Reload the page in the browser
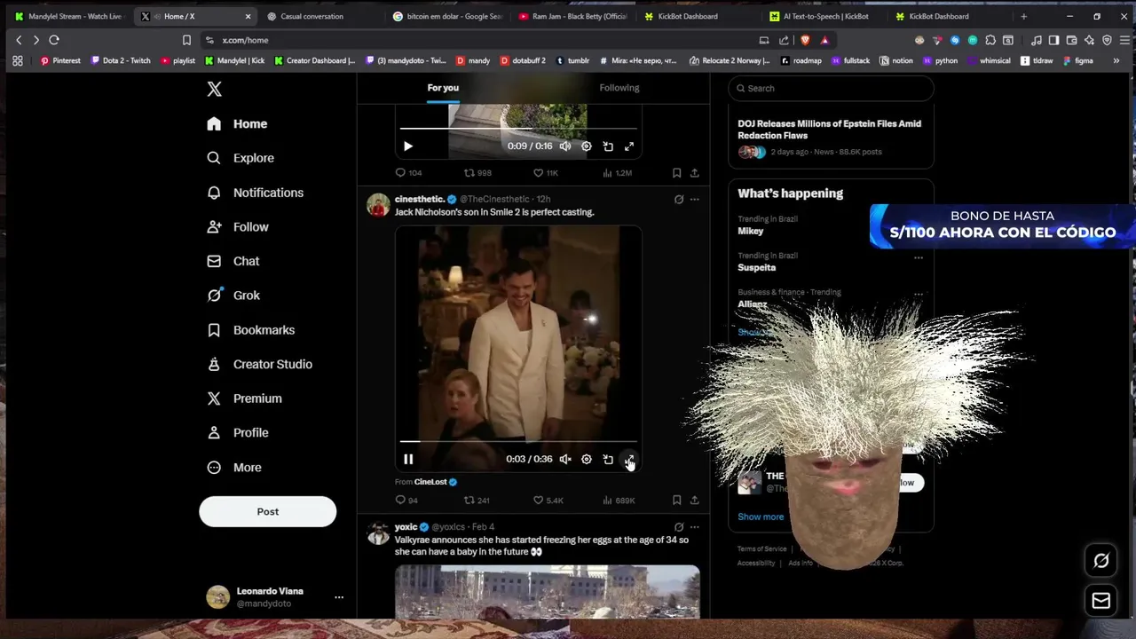This screenshot has height=639, width=1136. point(54,40)
